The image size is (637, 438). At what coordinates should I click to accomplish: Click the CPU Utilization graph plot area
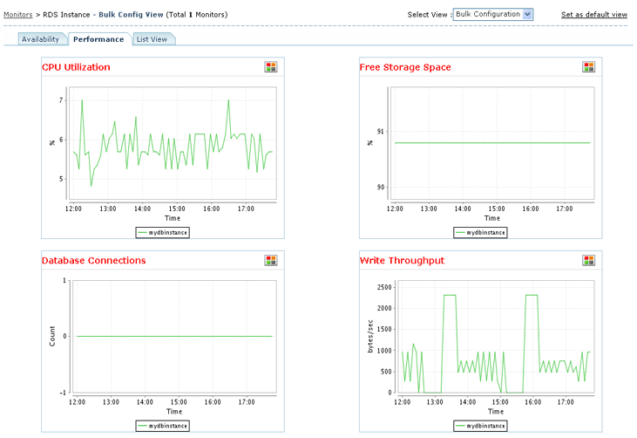(x=173, y=143)
